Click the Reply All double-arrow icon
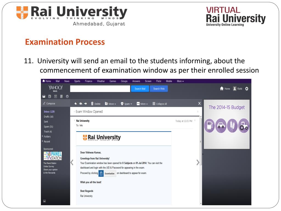 (81, 104)
